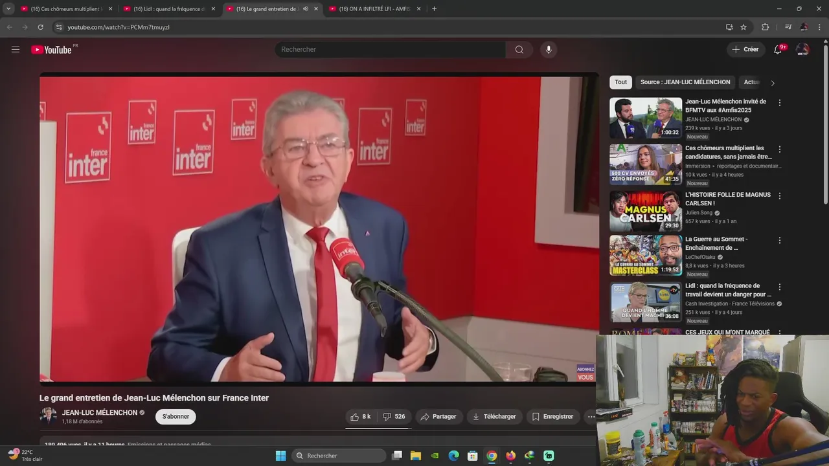
Task: Open File Explorer from taskbar
Action: point(416,456)
